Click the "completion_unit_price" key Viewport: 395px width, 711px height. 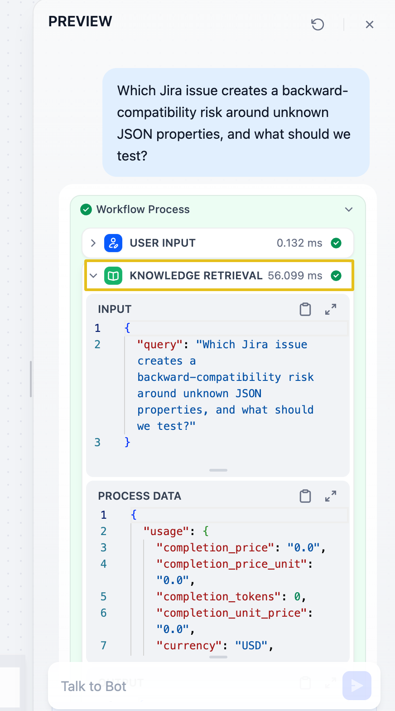coord(232,613)
